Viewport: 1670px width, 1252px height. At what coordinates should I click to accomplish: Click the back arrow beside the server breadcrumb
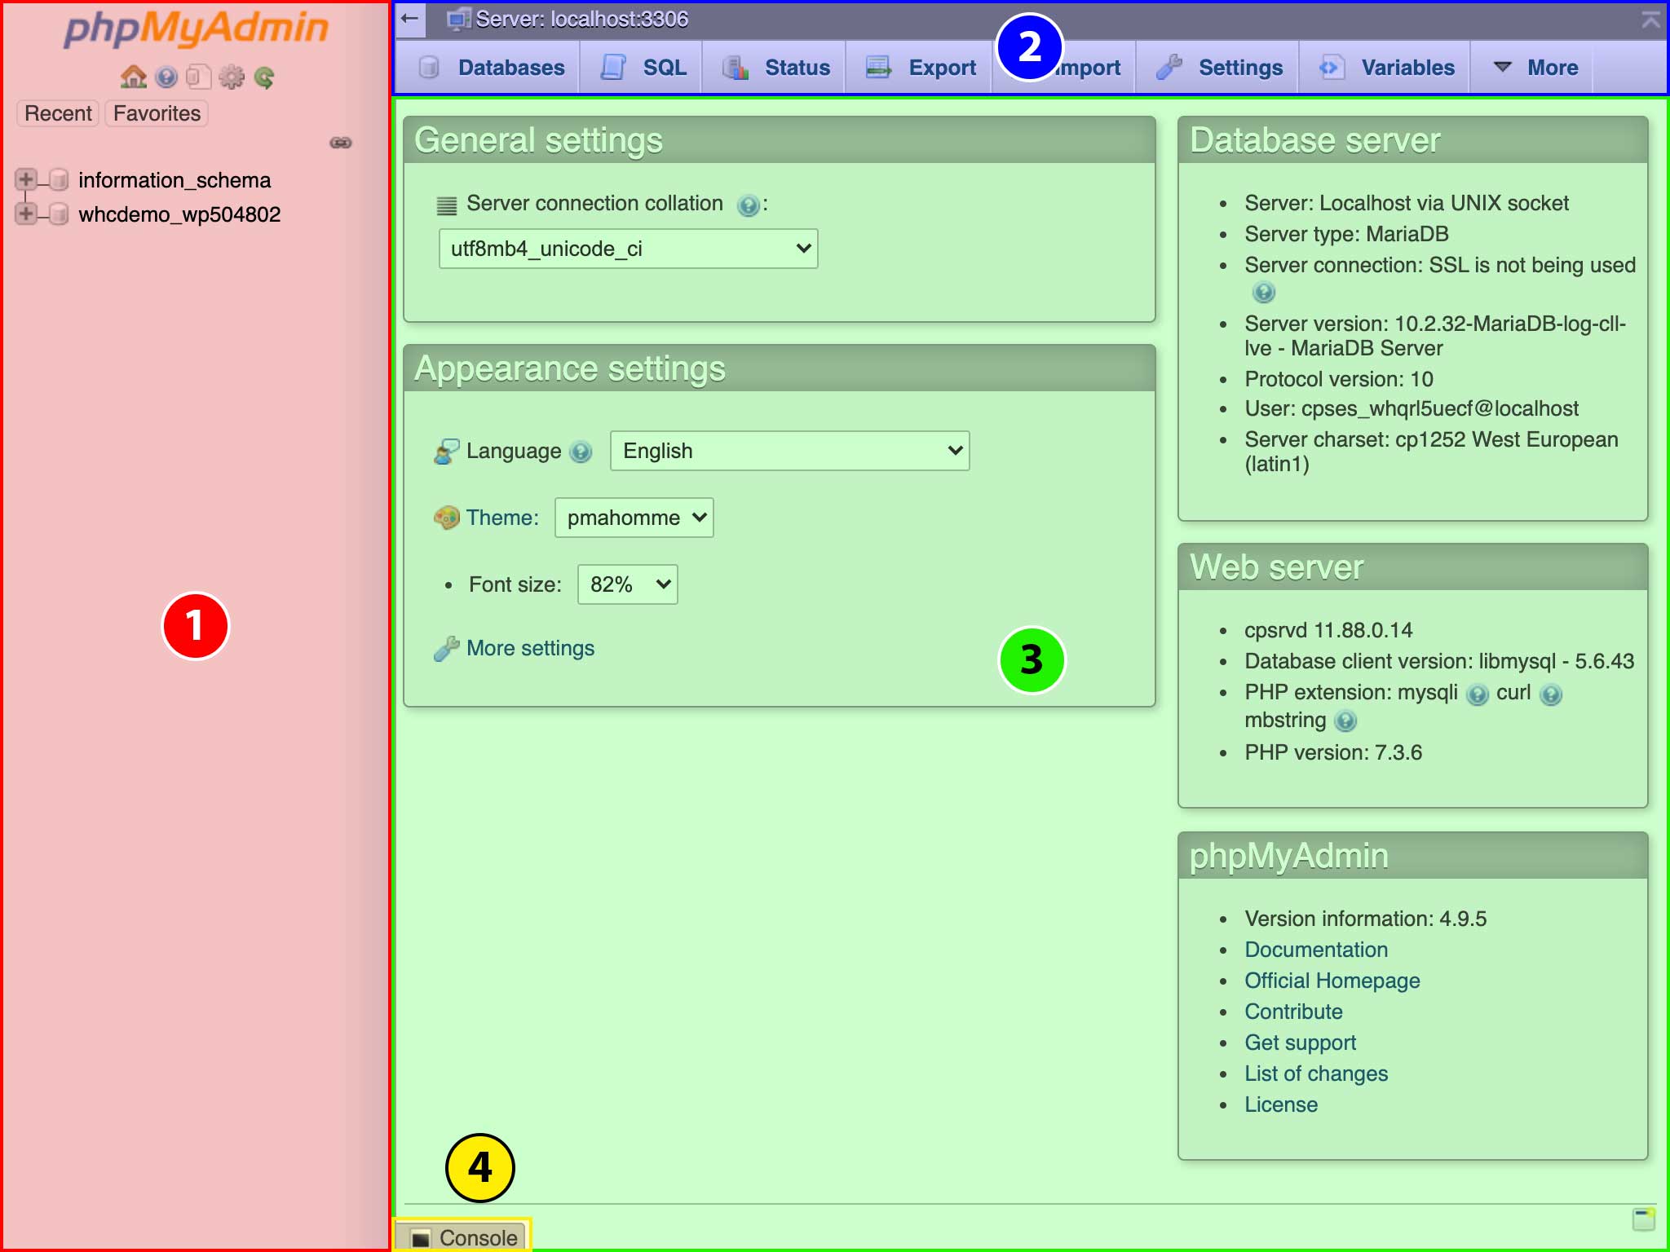click(x=410, y=19)
